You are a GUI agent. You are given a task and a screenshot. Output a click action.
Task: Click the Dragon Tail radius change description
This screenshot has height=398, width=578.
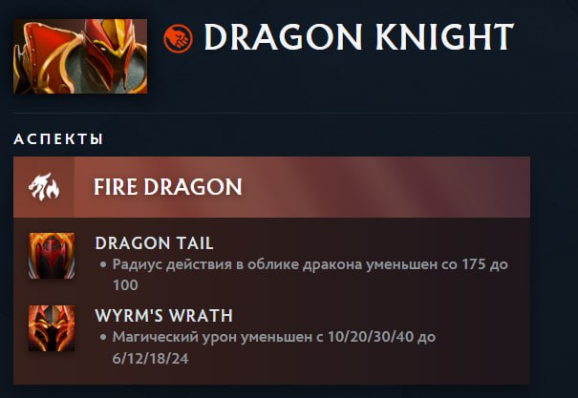pyautogui.click(x=310, y=275)
